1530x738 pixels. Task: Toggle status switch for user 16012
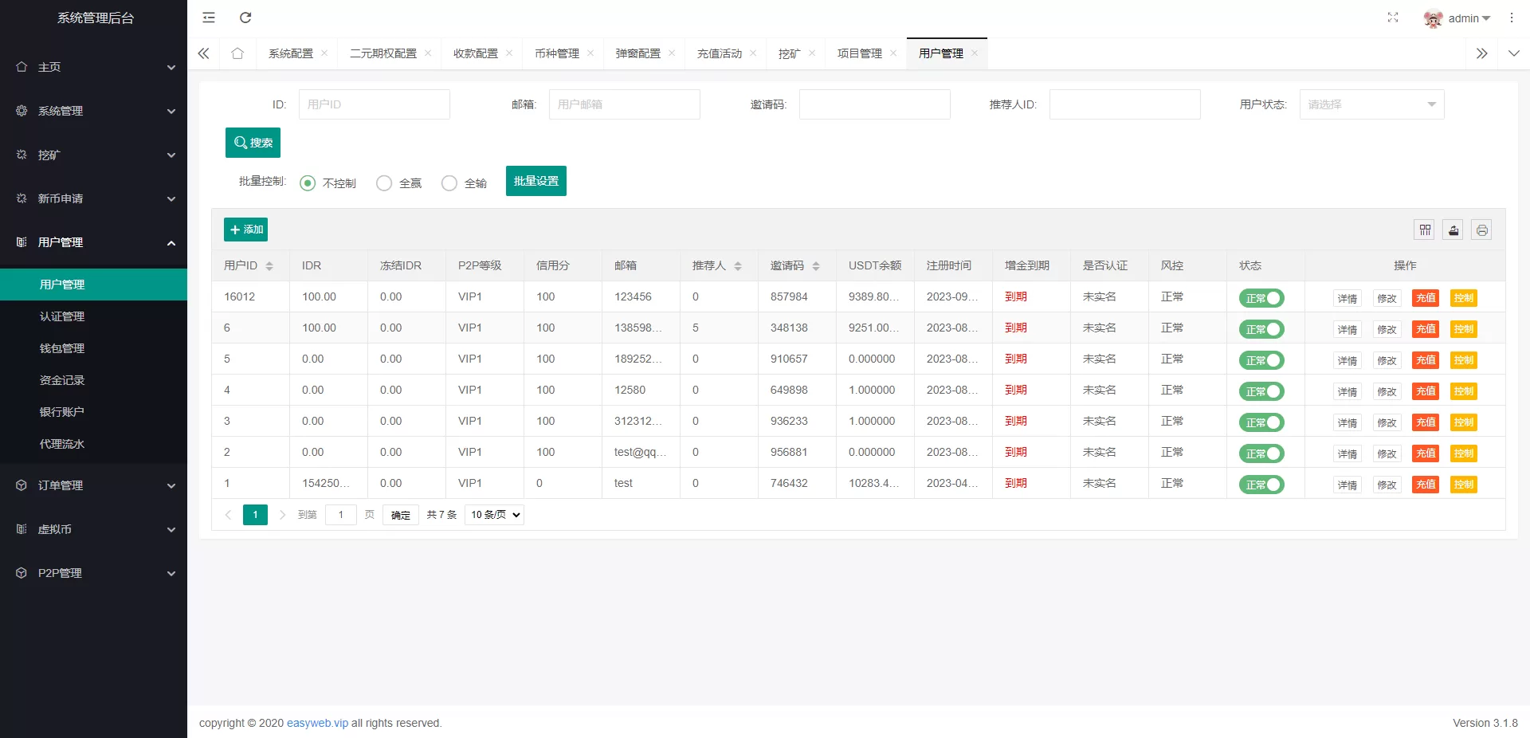point(1261,298)
